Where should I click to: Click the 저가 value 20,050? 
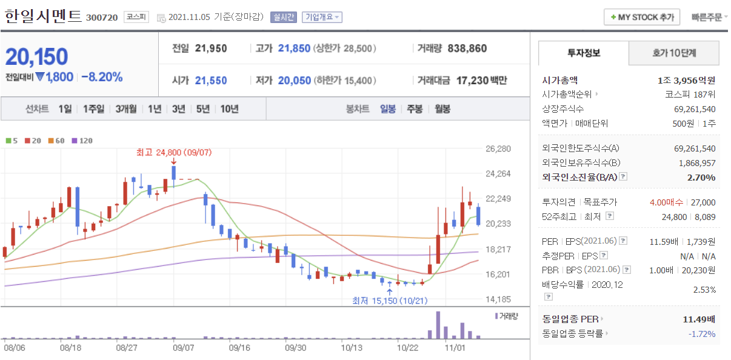point(294,80)
